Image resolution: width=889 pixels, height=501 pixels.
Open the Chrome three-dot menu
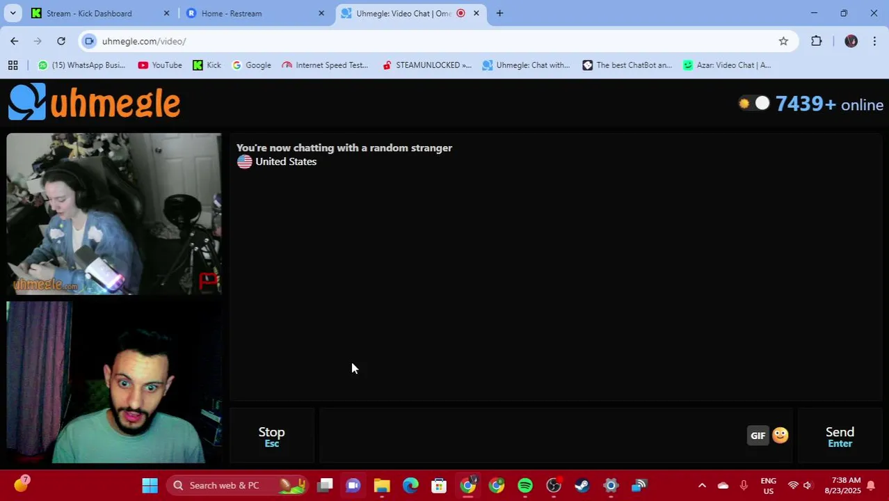click(x=874, y=41)
